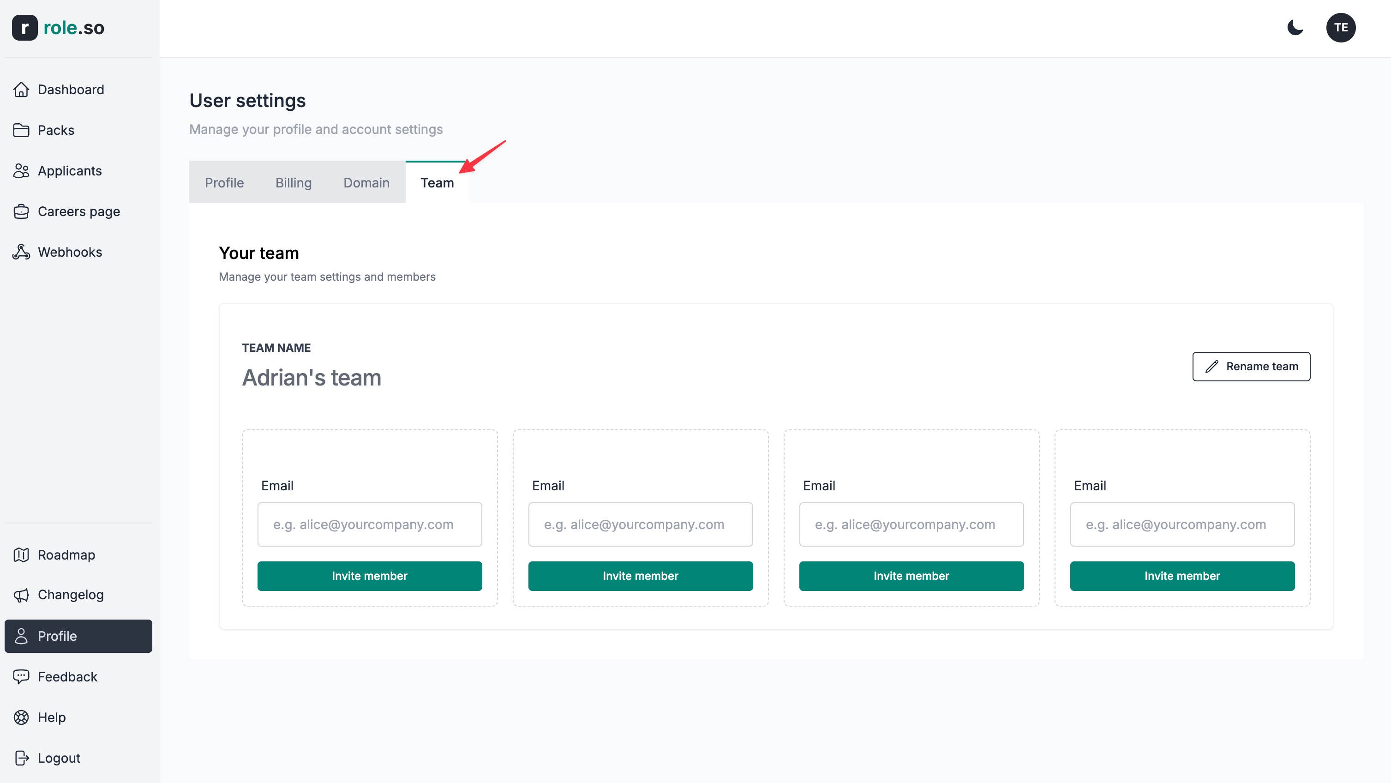This screenshot has width=1391, height=783.
Task: Navigate to the Careers page section
Action: (x=79, y=211)
